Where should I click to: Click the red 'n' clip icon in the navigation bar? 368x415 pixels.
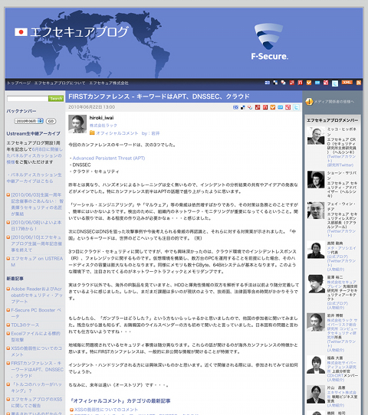(x=301, y=83)
